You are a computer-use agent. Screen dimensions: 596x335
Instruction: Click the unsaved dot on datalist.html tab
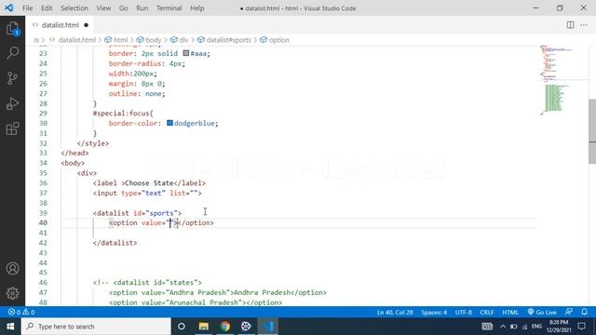click(x=87, y=25)
